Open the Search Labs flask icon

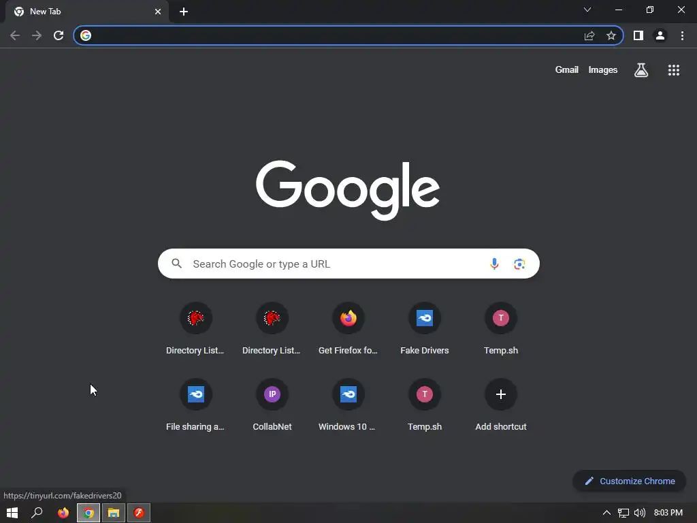pyautogui.click(x=641, y=70)
